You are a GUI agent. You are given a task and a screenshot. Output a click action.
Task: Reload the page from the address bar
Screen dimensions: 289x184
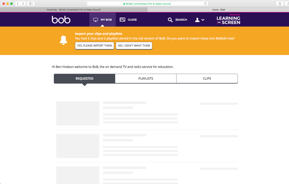205,4
